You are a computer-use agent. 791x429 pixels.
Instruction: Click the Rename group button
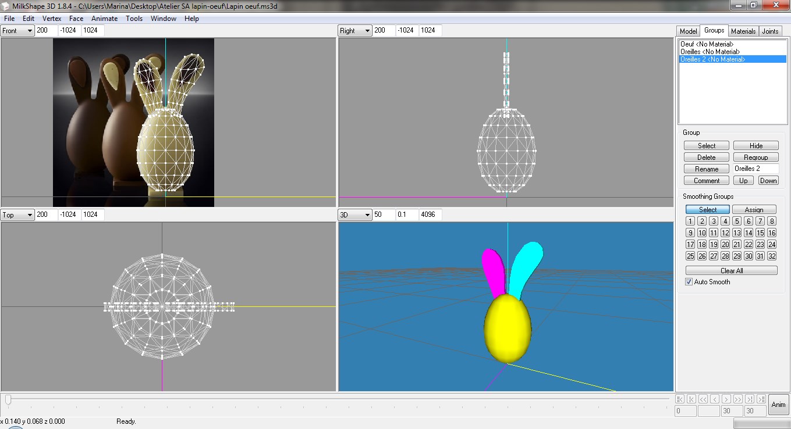click(707, 169)
